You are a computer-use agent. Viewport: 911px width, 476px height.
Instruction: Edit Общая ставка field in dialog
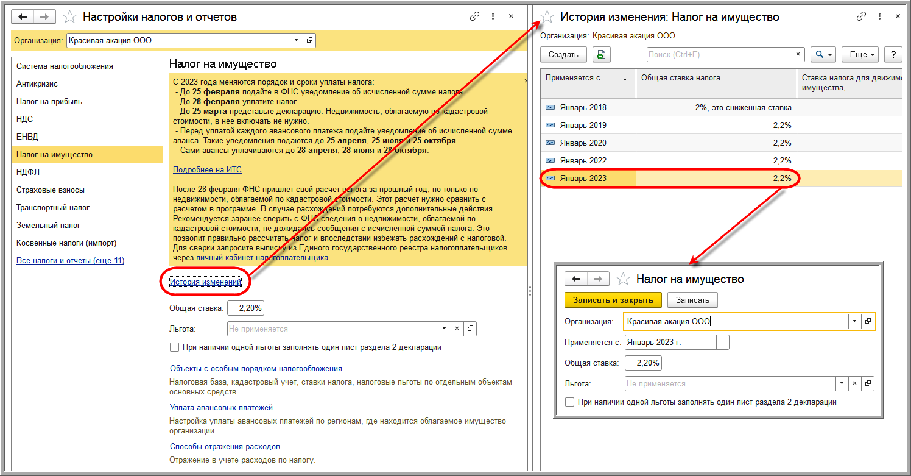pyautogui.click(x=642, y=363)
